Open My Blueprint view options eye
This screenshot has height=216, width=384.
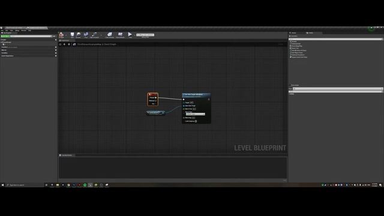click(x=55, y=36)
